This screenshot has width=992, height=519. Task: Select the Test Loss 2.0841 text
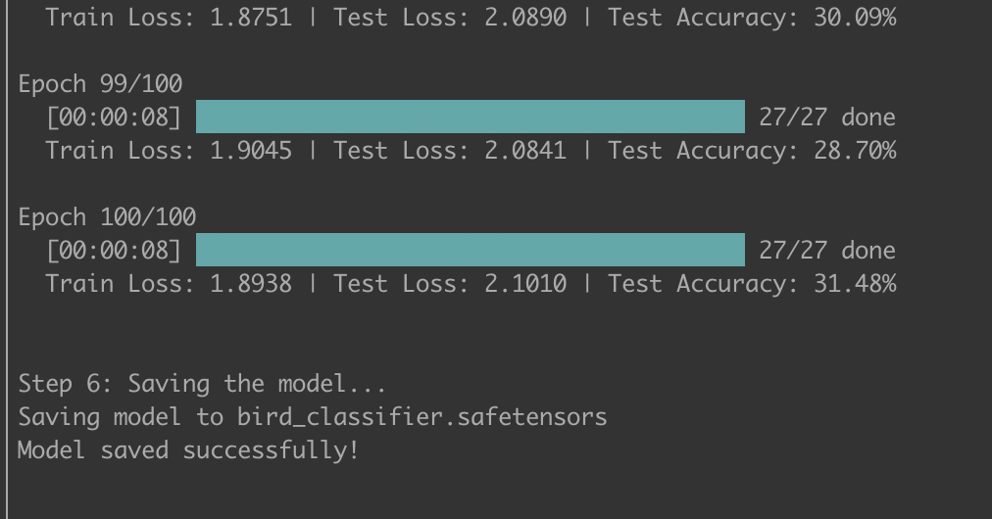449,151
